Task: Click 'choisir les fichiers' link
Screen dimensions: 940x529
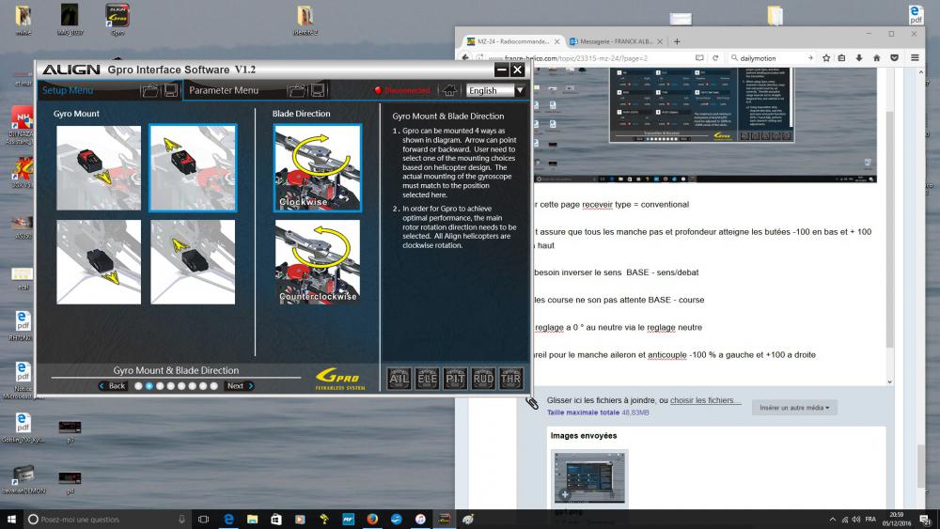Action: (x=704, y=400)
